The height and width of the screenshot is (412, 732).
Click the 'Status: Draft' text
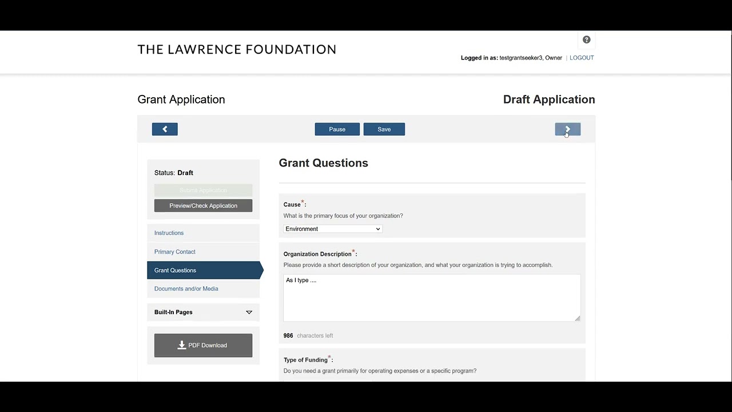(x=174, y=173)
